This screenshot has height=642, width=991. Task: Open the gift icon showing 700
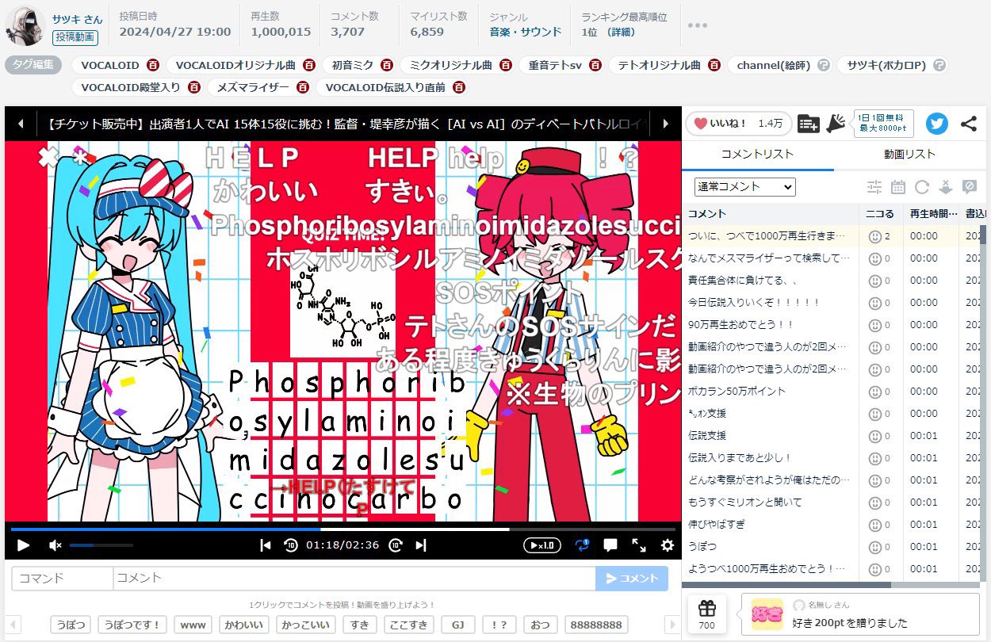[707, 614]
